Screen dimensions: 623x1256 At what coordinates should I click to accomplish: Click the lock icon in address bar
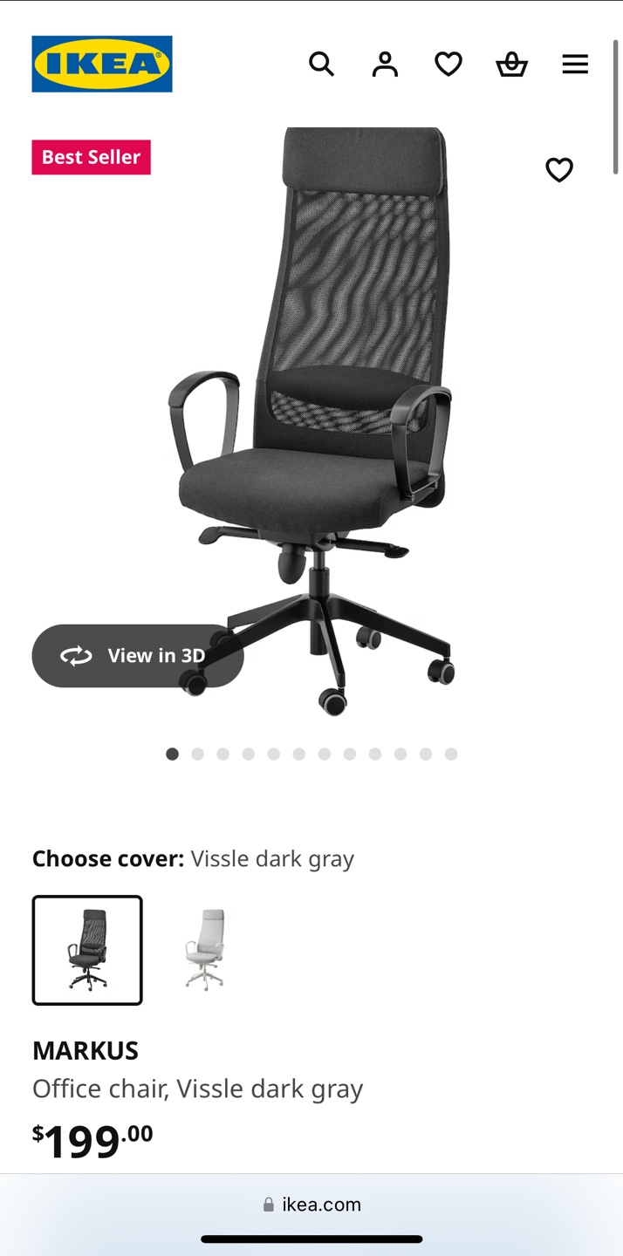coord(269,1205)
